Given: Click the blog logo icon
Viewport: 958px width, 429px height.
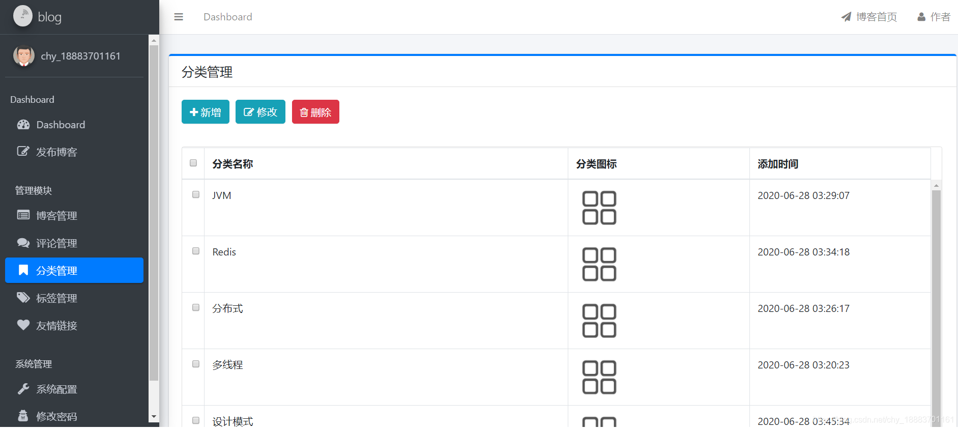Looking at the screenshot, I should [x=23, y=16].
